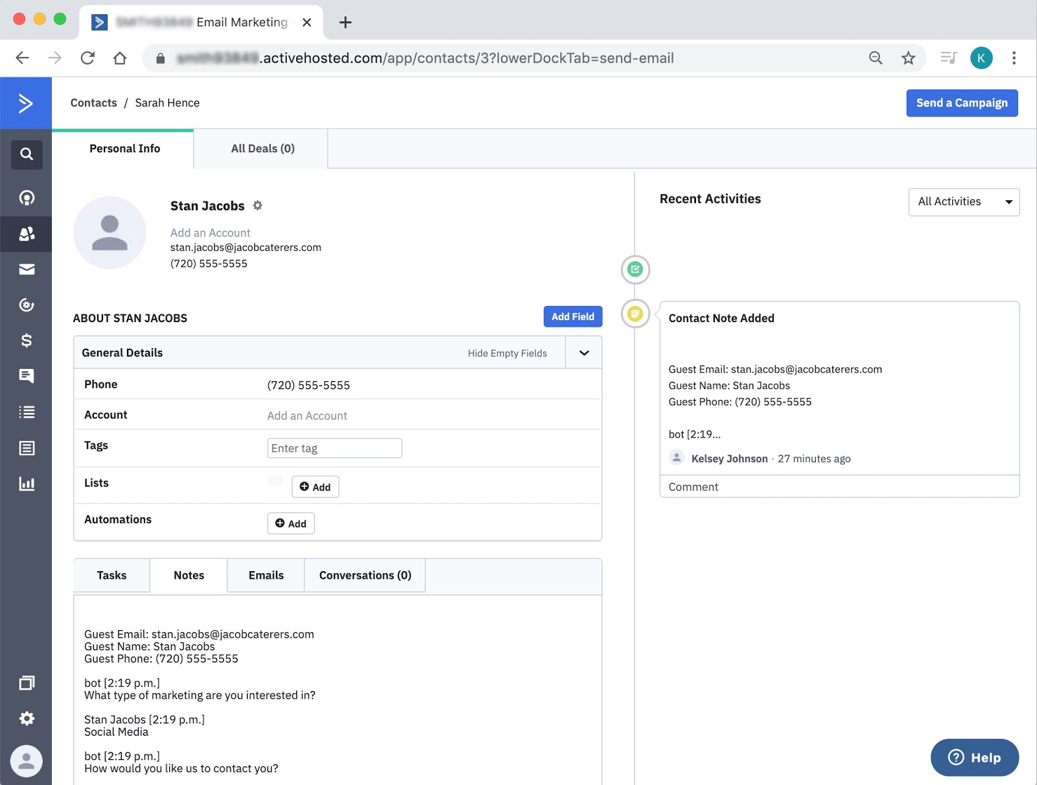Open browser options via the three-dot menu
Screen dimensions: 1037x785
[1014, 58]
